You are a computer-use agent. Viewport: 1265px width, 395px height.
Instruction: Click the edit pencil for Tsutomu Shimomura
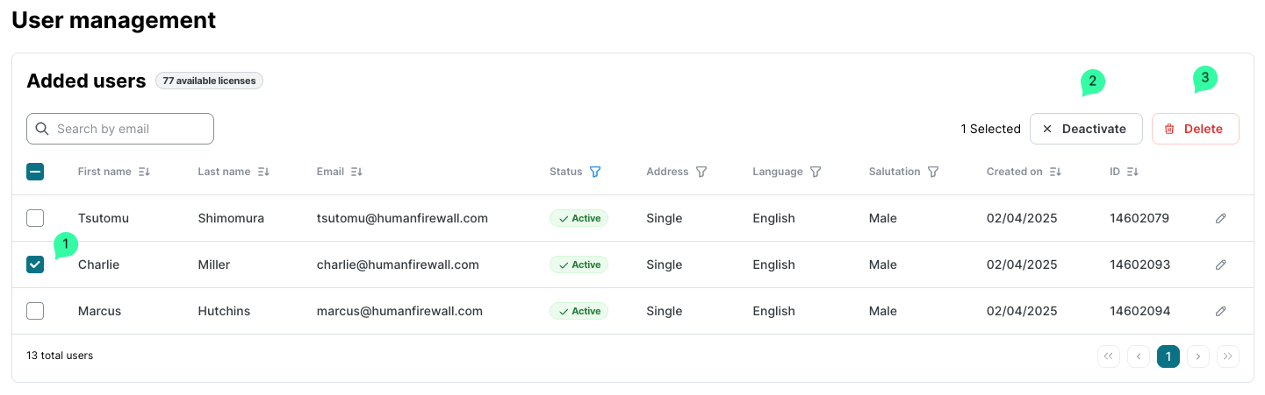pyautogui.click(x=1220, y=218)
